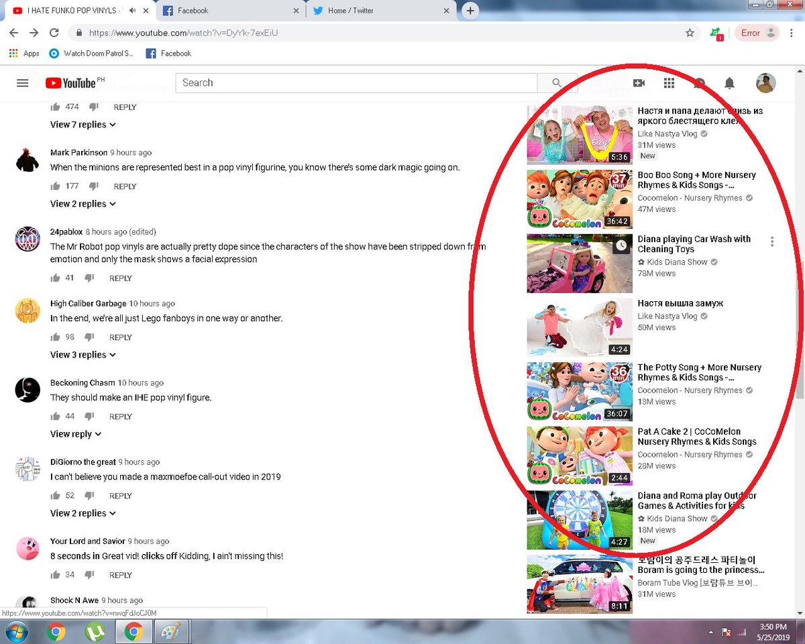Open Pat A Cake 2 video thumbnail
This screenshot has width=805, height=644.
coord(580,455)
